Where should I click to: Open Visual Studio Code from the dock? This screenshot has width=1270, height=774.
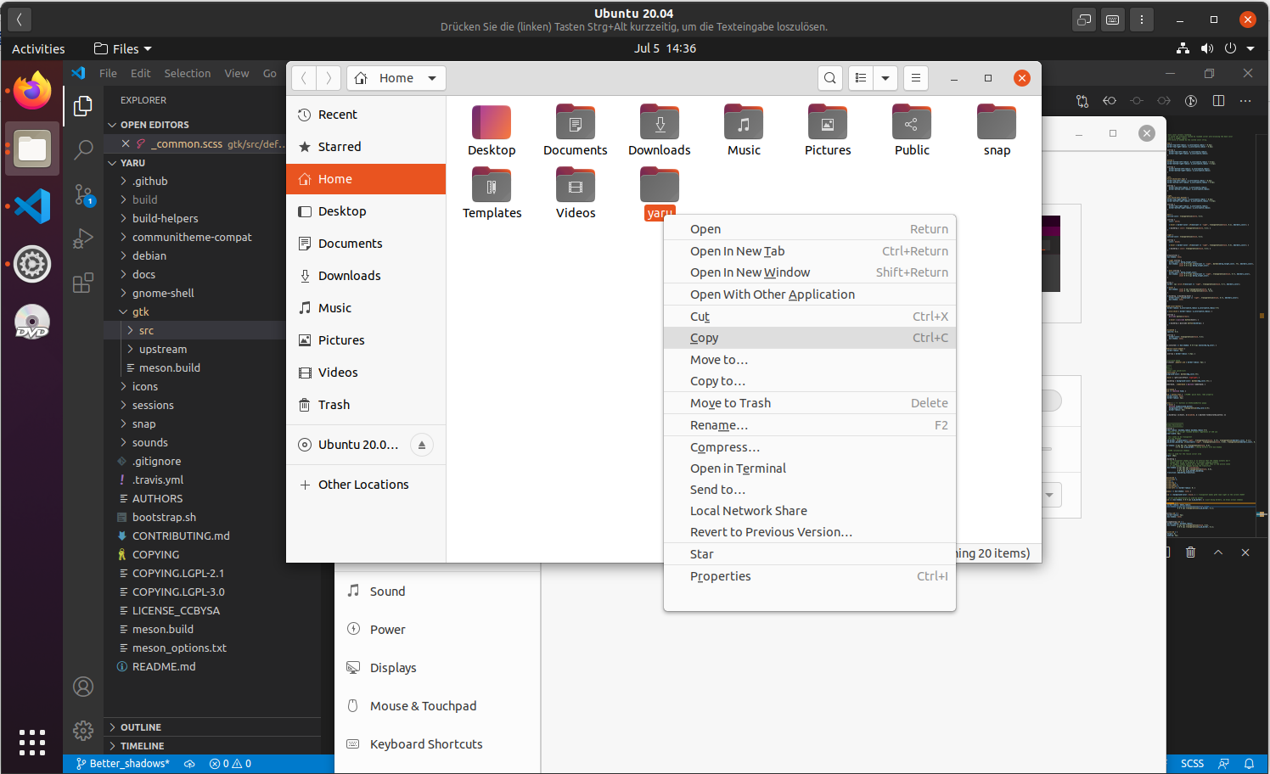(32, 206)
